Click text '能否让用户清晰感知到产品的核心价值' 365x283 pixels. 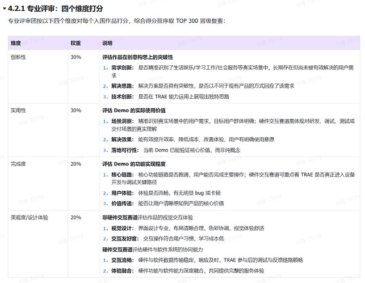click(181, 204)
